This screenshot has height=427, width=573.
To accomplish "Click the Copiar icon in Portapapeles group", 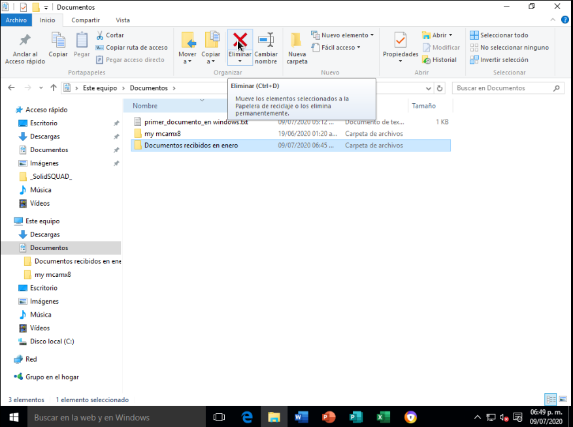I will pyautogui.click(x=58, y=40).
